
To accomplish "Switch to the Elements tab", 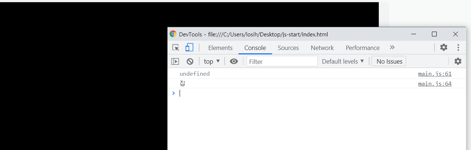I will click(x=220, y=48).
